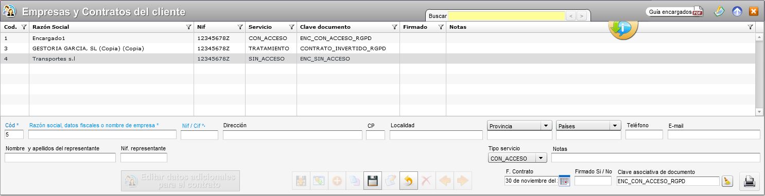Screen dimensions: 765x196
Task: Click the Cód input field
Action: [x=14, y=134]
